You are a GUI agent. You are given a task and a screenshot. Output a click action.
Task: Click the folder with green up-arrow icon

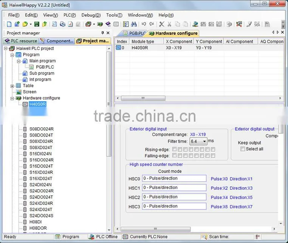click(x=45, y=24)
